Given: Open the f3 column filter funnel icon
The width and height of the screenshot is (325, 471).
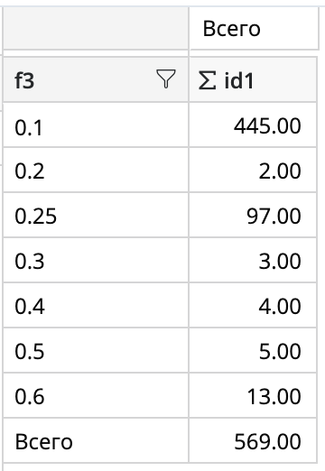Looking at the screenshot, I should click(x=166, y=79).
